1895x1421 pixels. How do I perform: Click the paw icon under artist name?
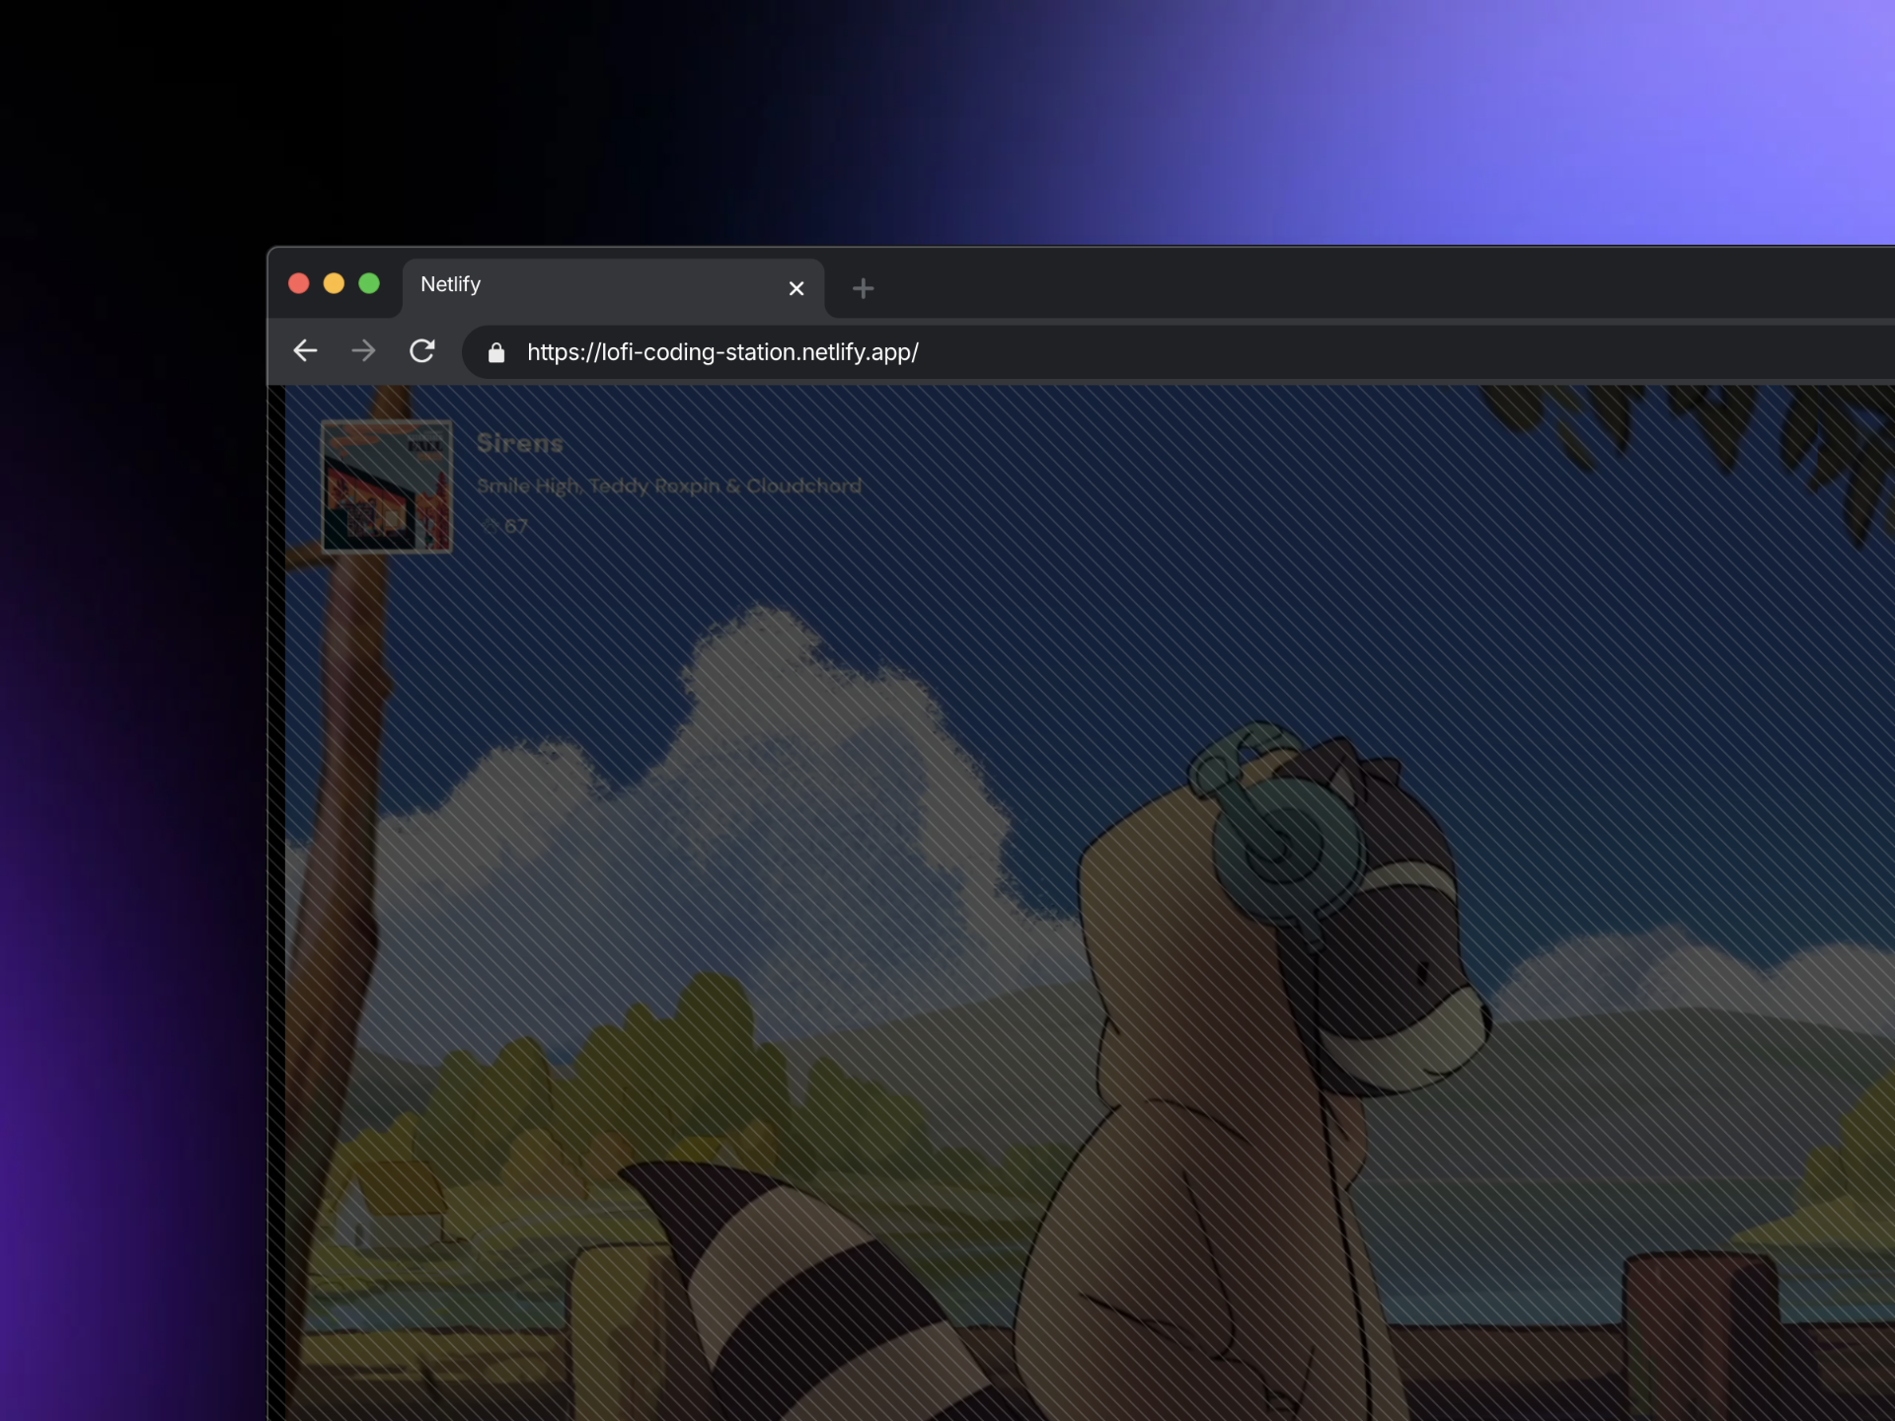pyautogui.click(x=491, y=526)
